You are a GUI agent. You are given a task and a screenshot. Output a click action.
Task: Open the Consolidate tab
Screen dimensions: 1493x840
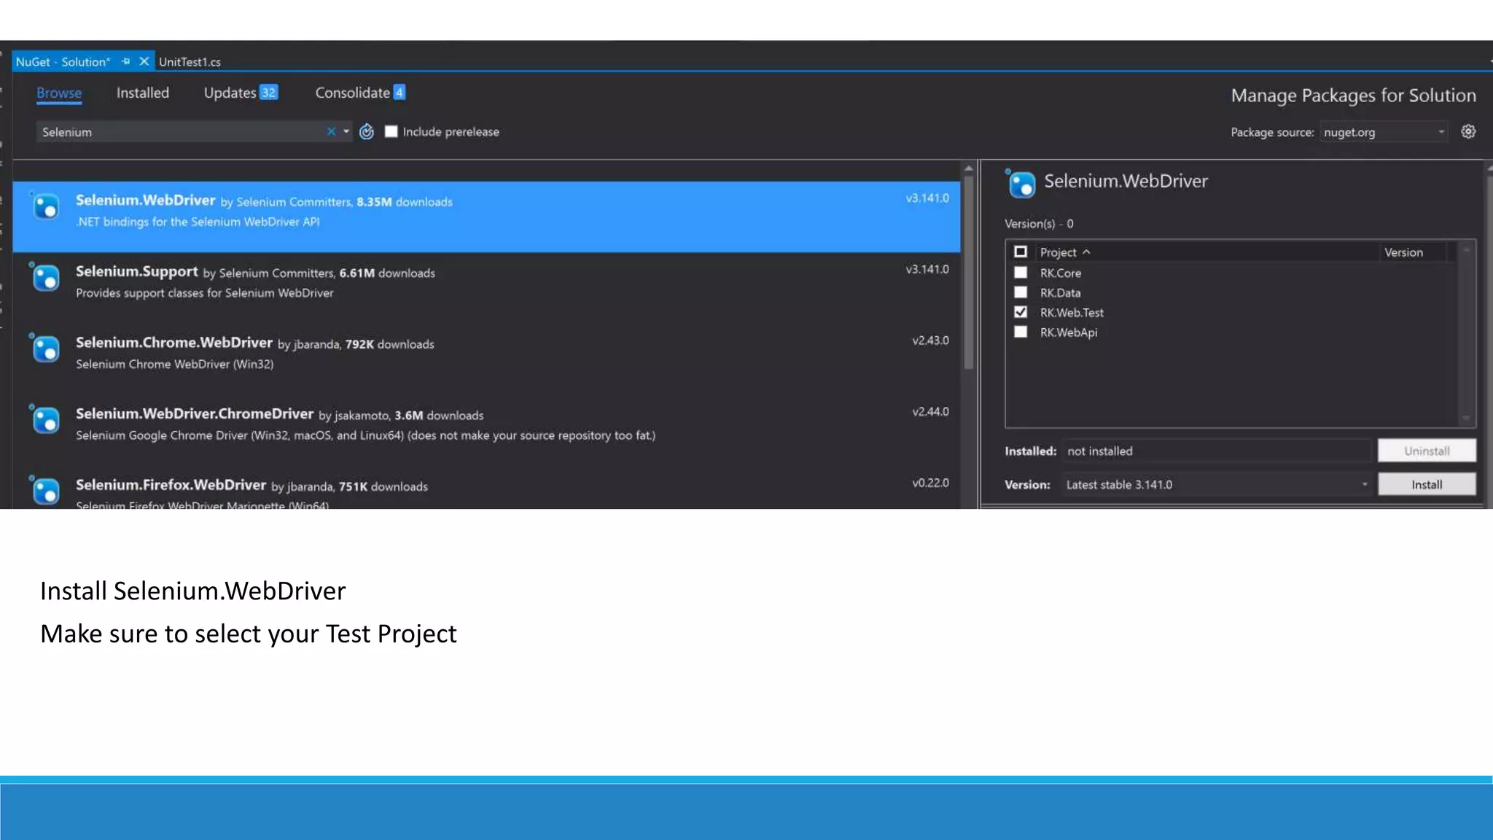360,93
